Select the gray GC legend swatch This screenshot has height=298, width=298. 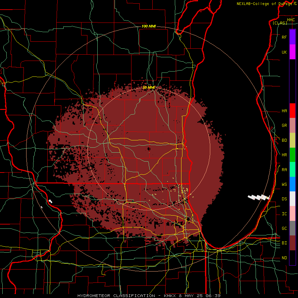292,228
